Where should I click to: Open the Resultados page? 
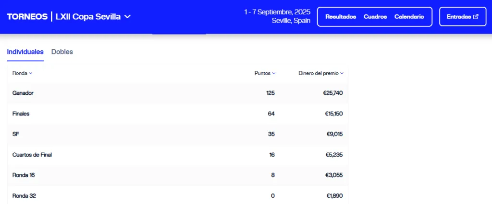click(x=341, y=17)
